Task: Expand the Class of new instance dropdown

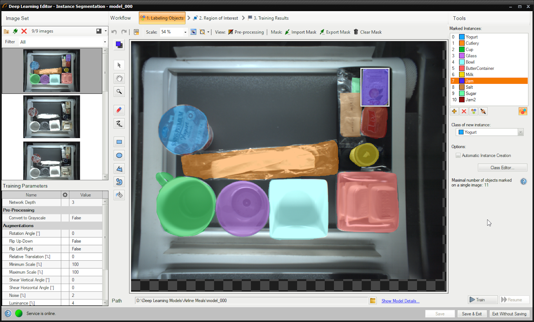Action: [520, 132]
